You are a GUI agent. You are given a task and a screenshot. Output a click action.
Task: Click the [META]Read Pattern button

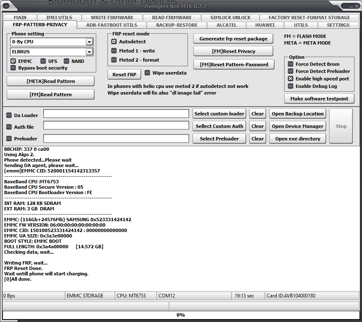(x=50, y=81)
